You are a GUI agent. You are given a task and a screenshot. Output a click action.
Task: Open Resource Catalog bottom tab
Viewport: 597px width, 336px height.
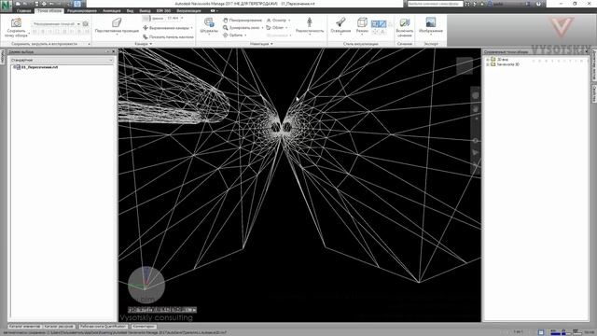point(59,326)
